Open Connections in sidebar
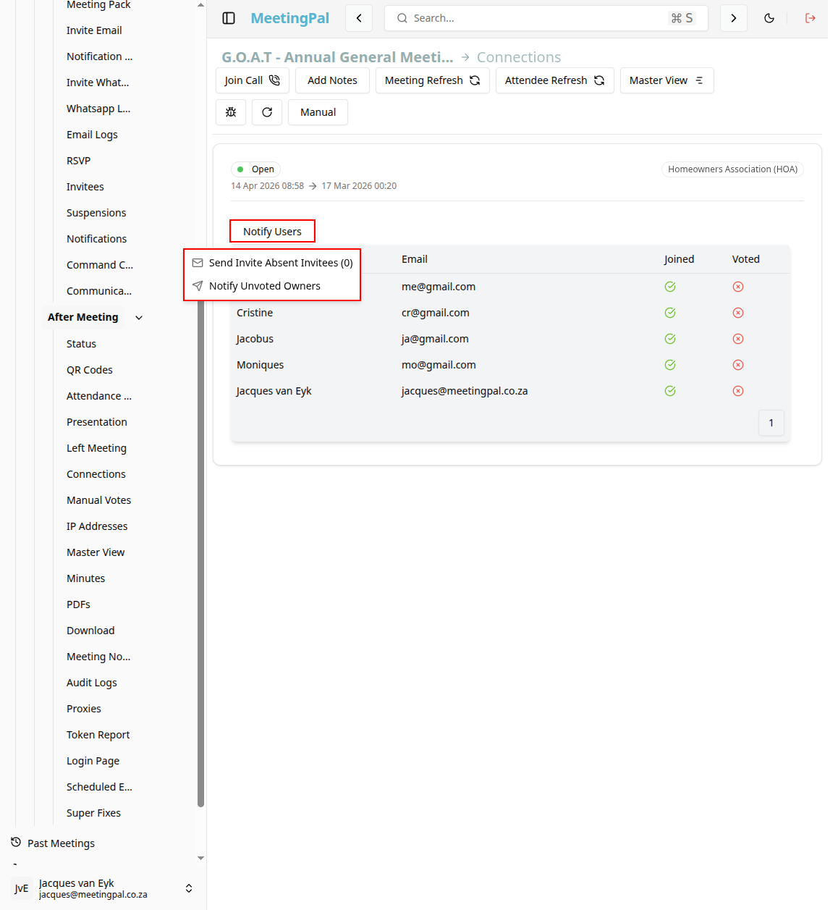This screenshot has width=838, height=910. coord(96,474)
